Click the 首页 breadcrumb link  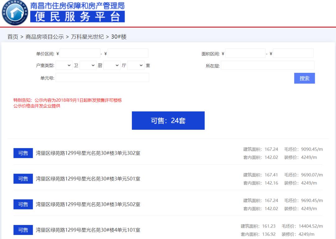click(12, 36)
